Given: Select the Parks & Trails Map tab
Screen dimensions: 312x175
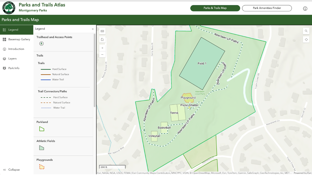Looking at the screenshot, I should coord(215,8).
